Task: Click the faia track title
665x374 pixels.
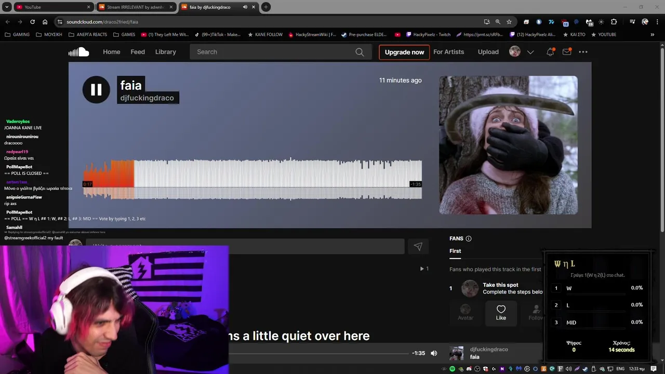Action: click(x=131, y=85)
